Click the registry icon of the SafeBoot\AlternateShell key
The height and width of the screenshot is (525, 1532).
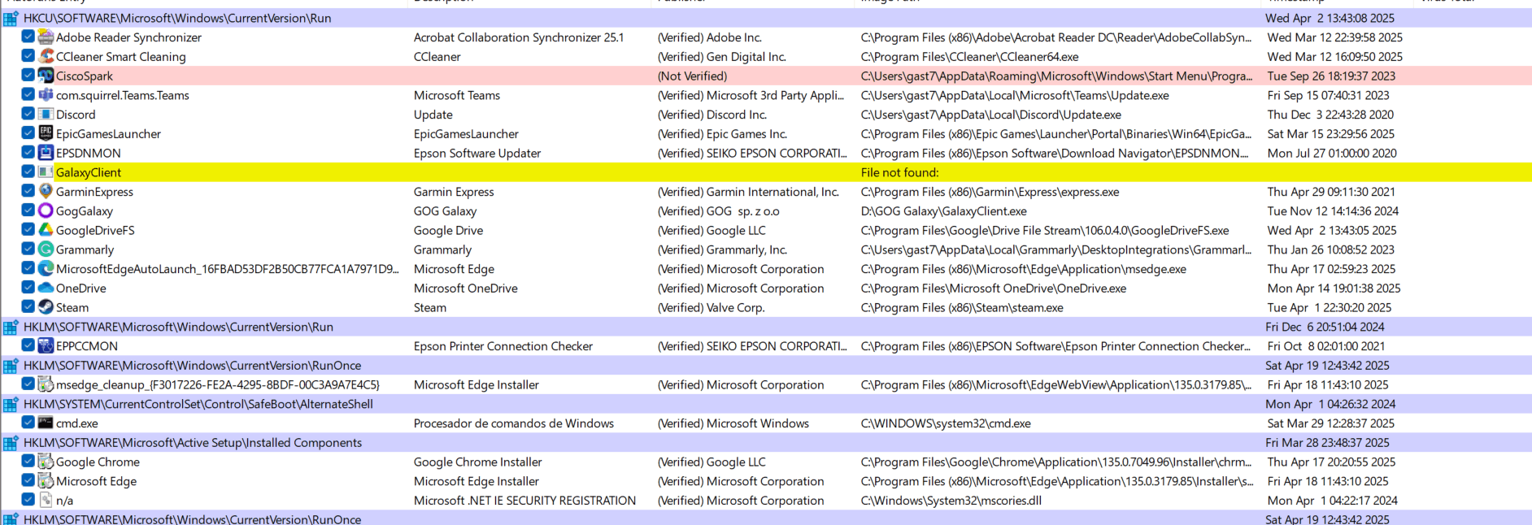[x=11, y=404]
